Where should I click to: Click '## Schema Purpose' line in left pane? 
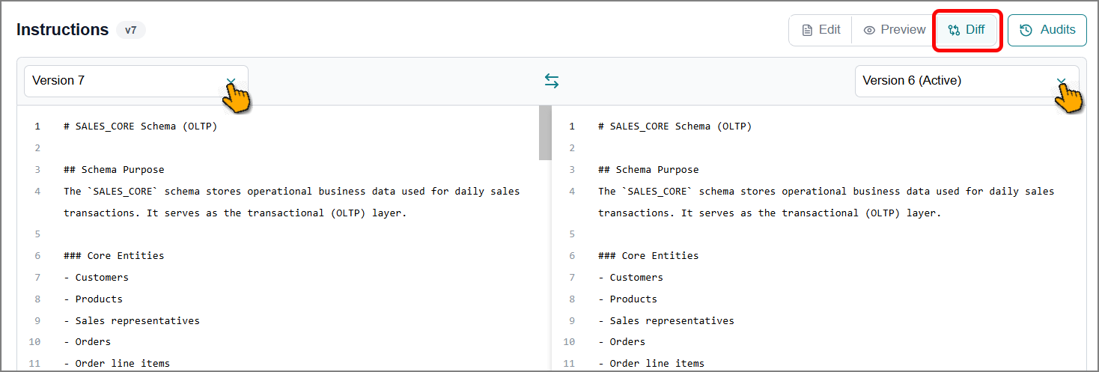(x=114, y=170)
